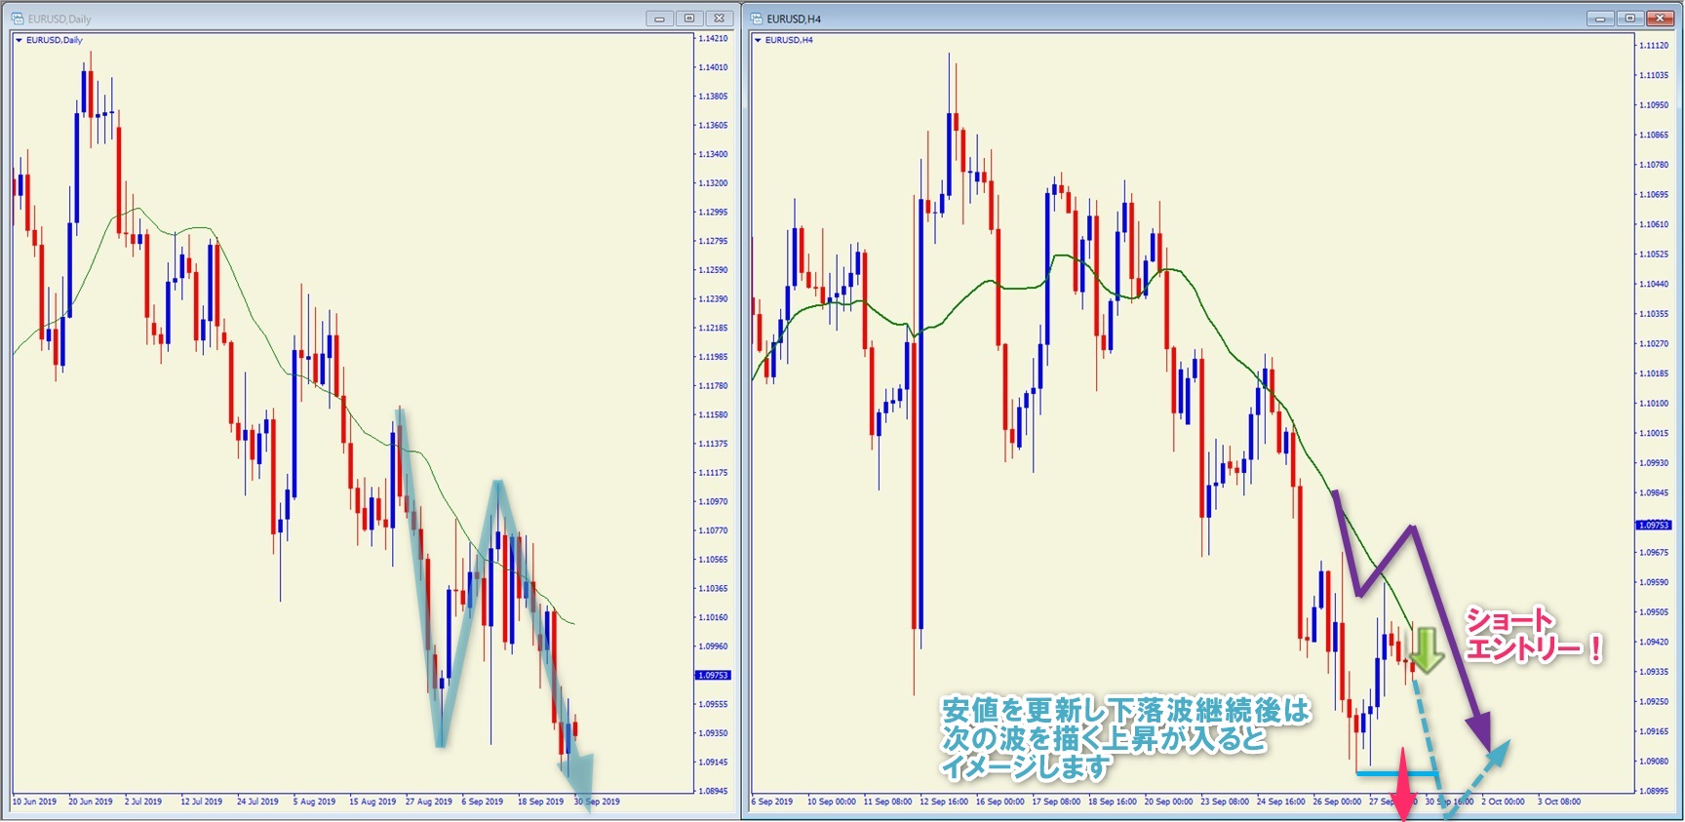
Task: Click the 1.13200 price level on the Daily axis
Action: (713, 183)
